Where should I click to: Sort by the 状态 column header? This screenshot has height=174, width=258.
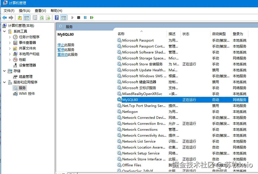(x=195, y=34)
